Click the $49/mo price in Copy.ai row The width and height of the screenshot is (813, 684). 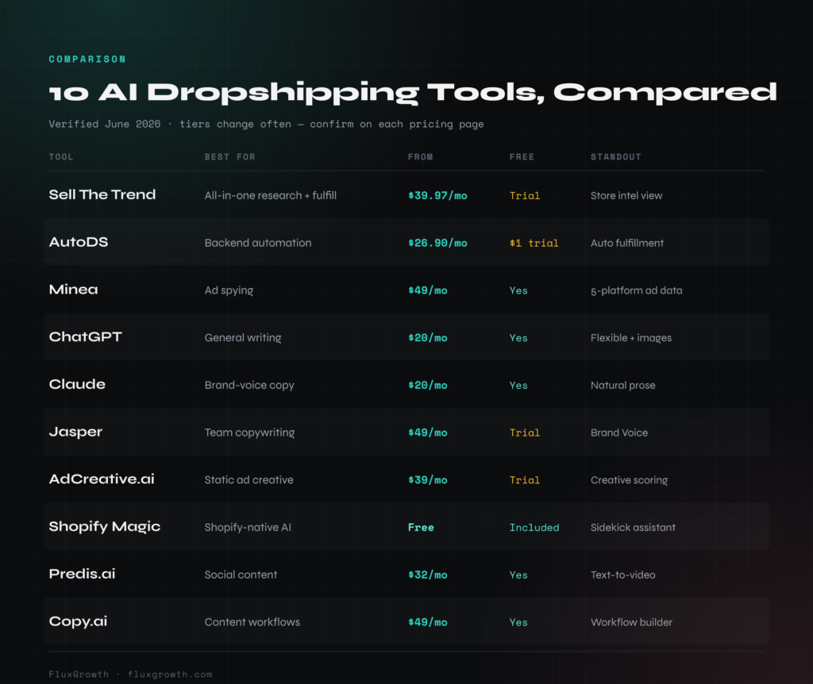[428, 622]
